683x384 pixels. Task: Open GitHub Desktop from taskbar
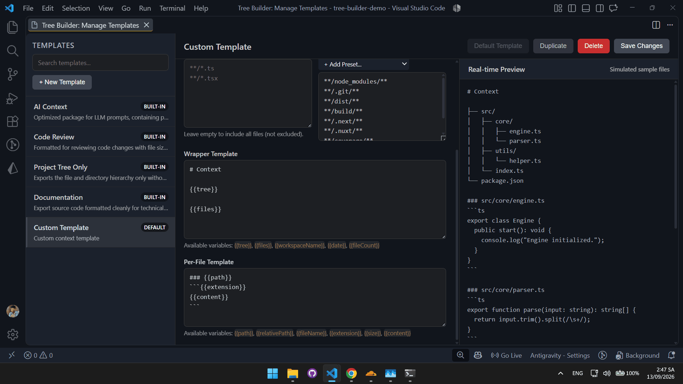point(312,373)
